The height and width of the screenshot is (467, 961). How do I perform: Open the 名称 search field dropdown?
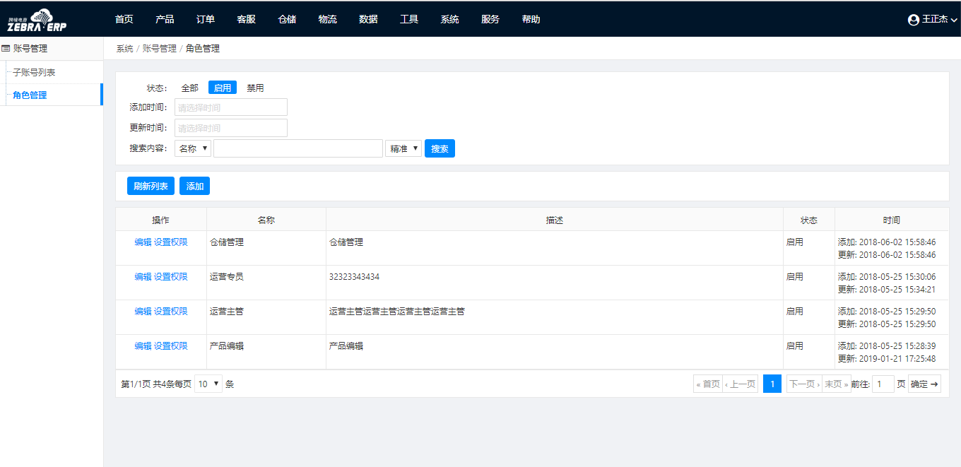(193, 148)
